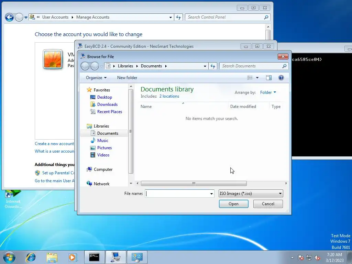Expand the File name history dropdown arrow
The height and width of the screenshot is (264, 352).
211,194
